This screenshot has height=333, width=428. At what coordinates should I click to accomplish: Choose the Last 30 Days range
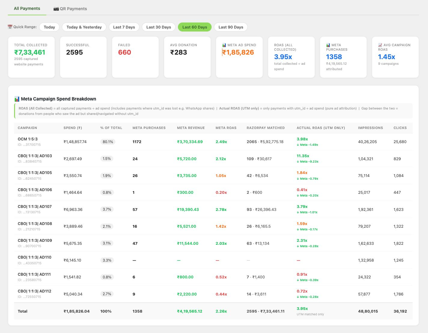(x=159, y=27)
